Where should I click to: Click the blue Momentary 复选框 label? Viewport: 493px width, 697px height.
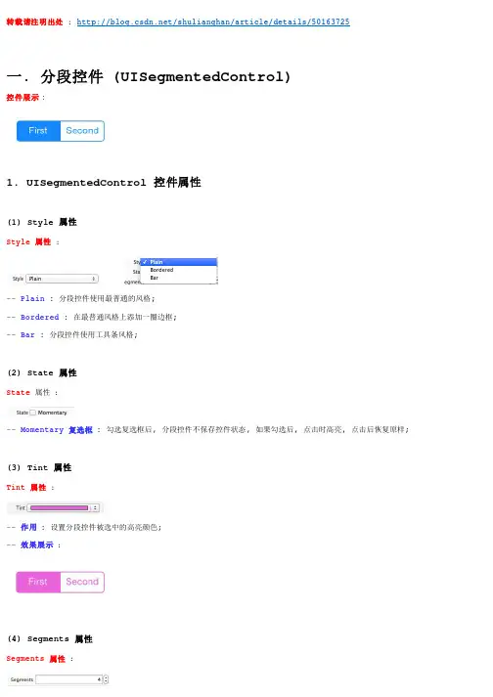point(57,429)
